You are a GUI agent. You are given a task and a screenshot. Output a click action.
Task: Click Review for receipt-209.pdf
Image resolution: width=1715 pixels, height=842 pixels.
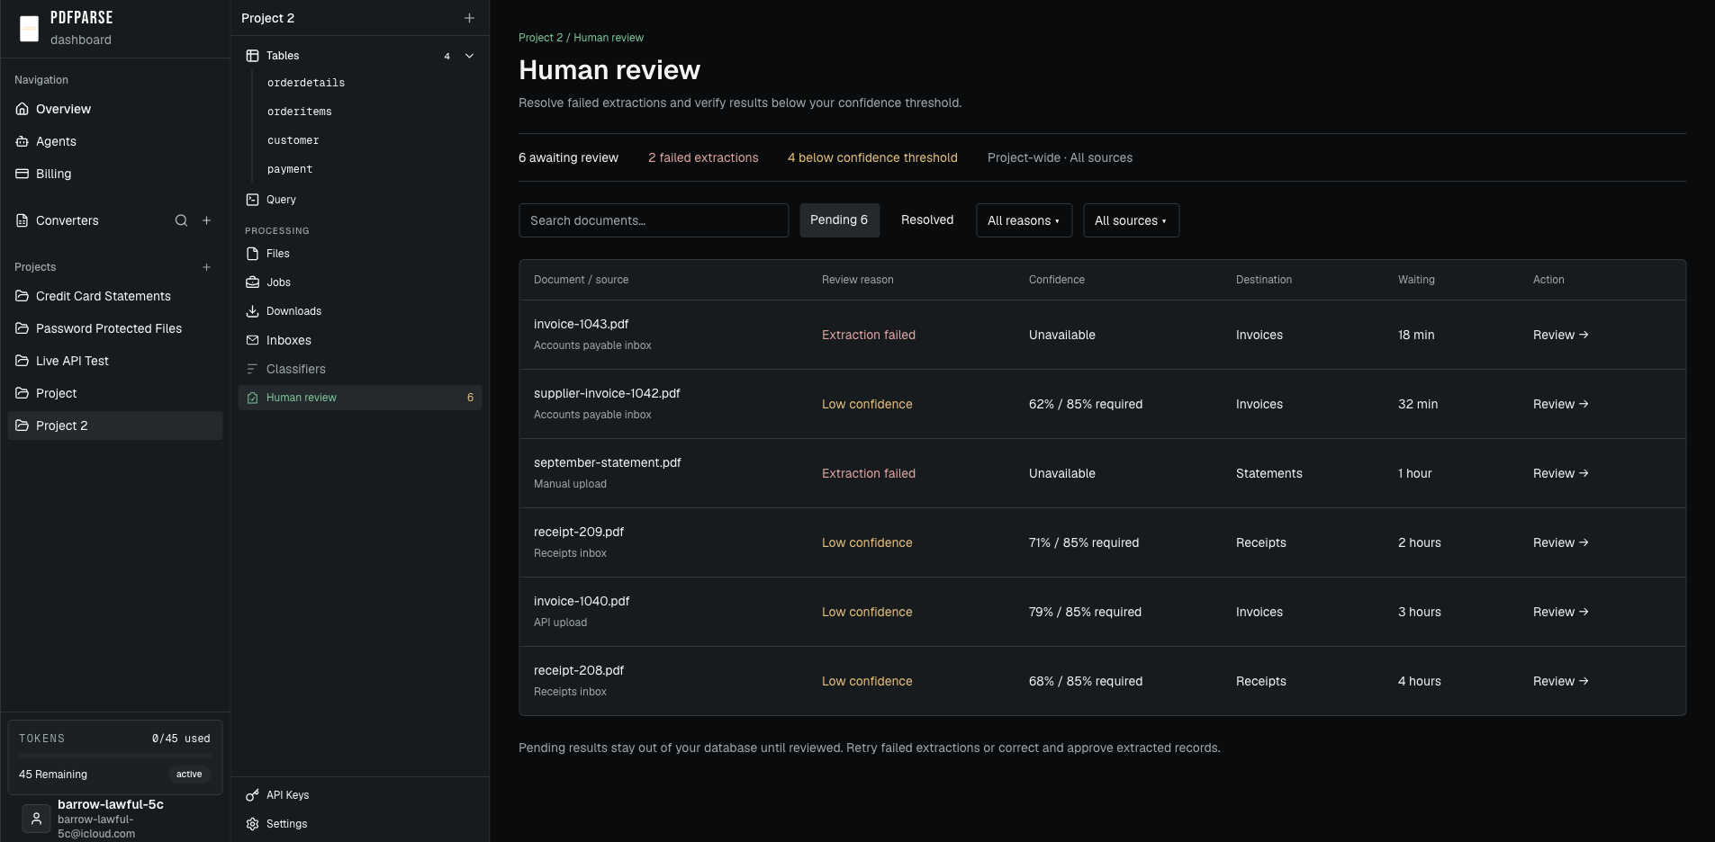point(1560,542)
